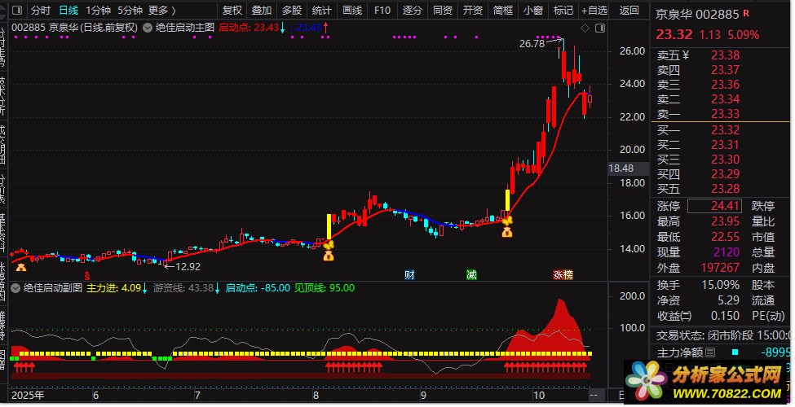Click the 涨榜 tag at chart bottom

(563, 275)
